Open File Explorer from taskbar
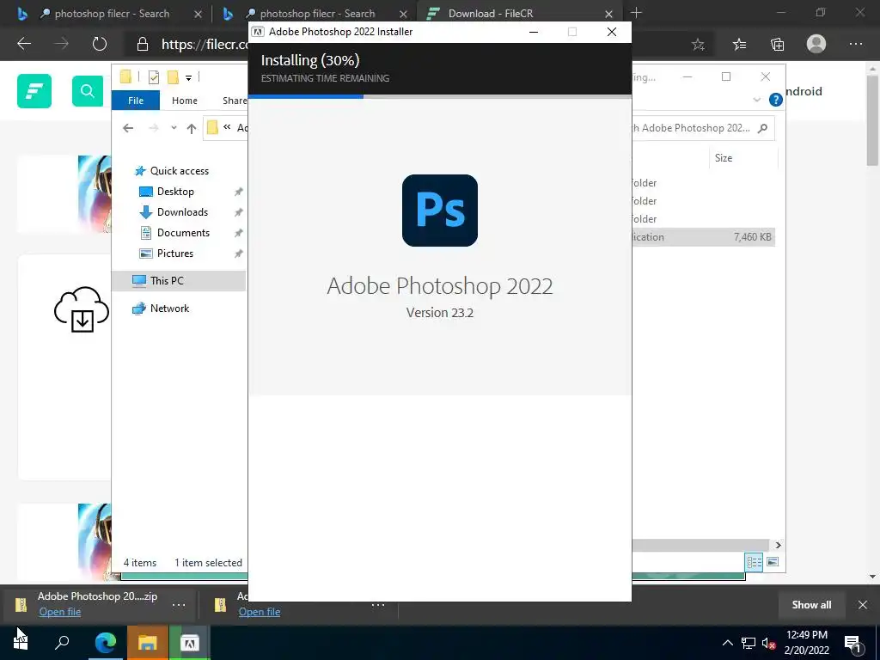Image resolution: width=880 pixels, height=660 pixels. click(147, 642)
